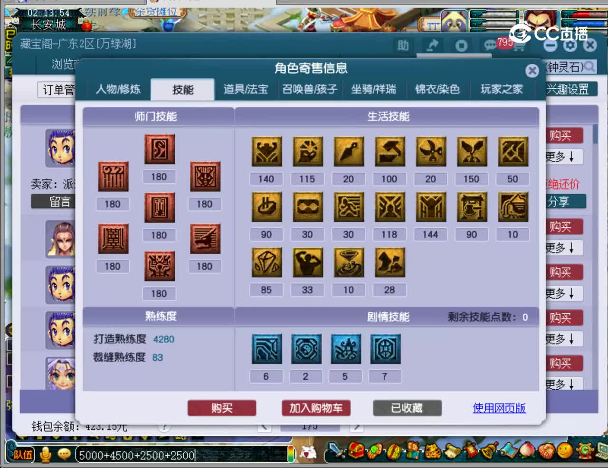Select the life skill icon with level 85
This screenshot has width=608, height=468.
(266, 262)
